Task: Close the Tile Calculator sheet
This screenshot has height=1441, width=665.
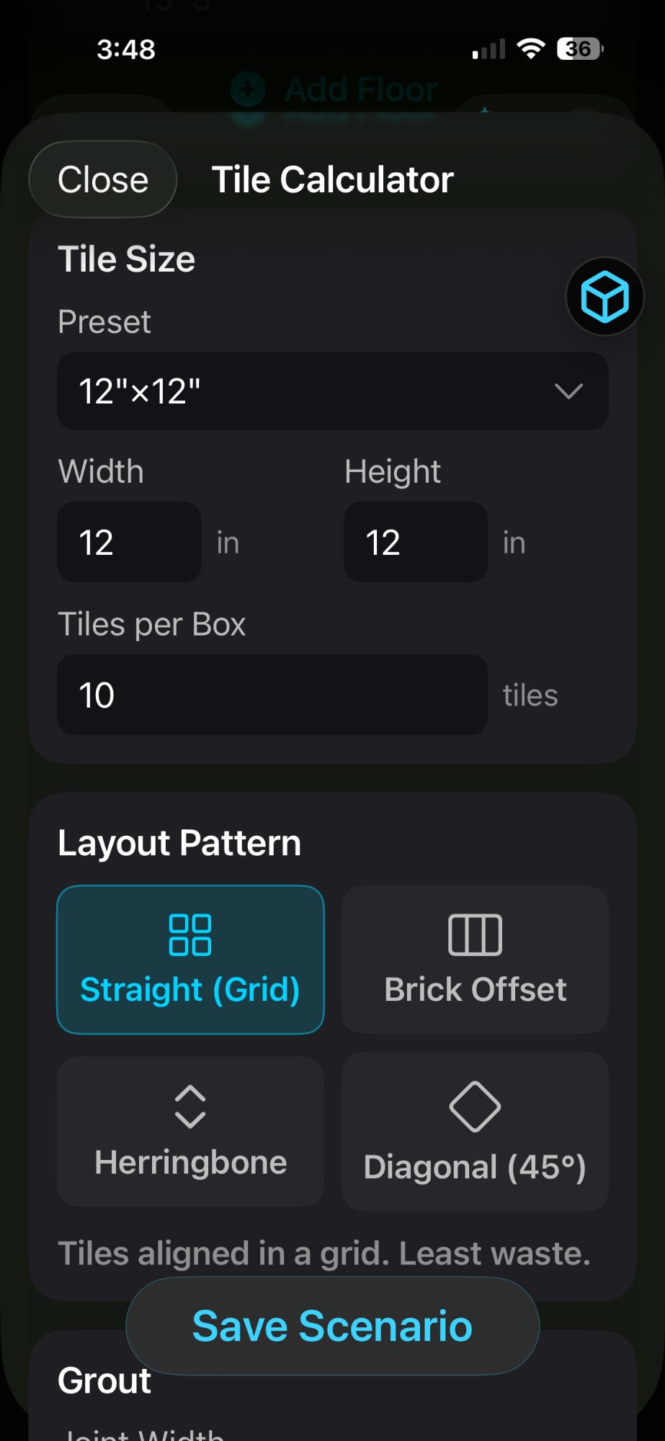Action: tap(103, 179)
